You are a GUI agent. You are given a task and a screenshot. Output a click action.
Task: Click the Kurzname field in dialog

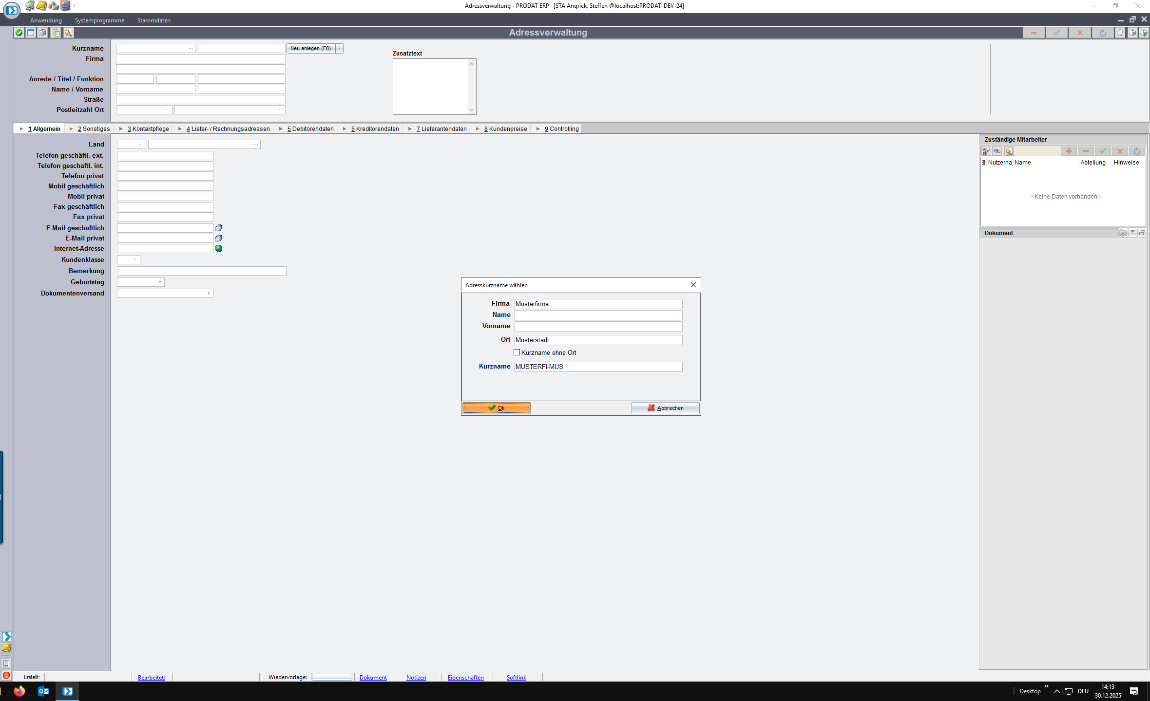click(598, 367)
